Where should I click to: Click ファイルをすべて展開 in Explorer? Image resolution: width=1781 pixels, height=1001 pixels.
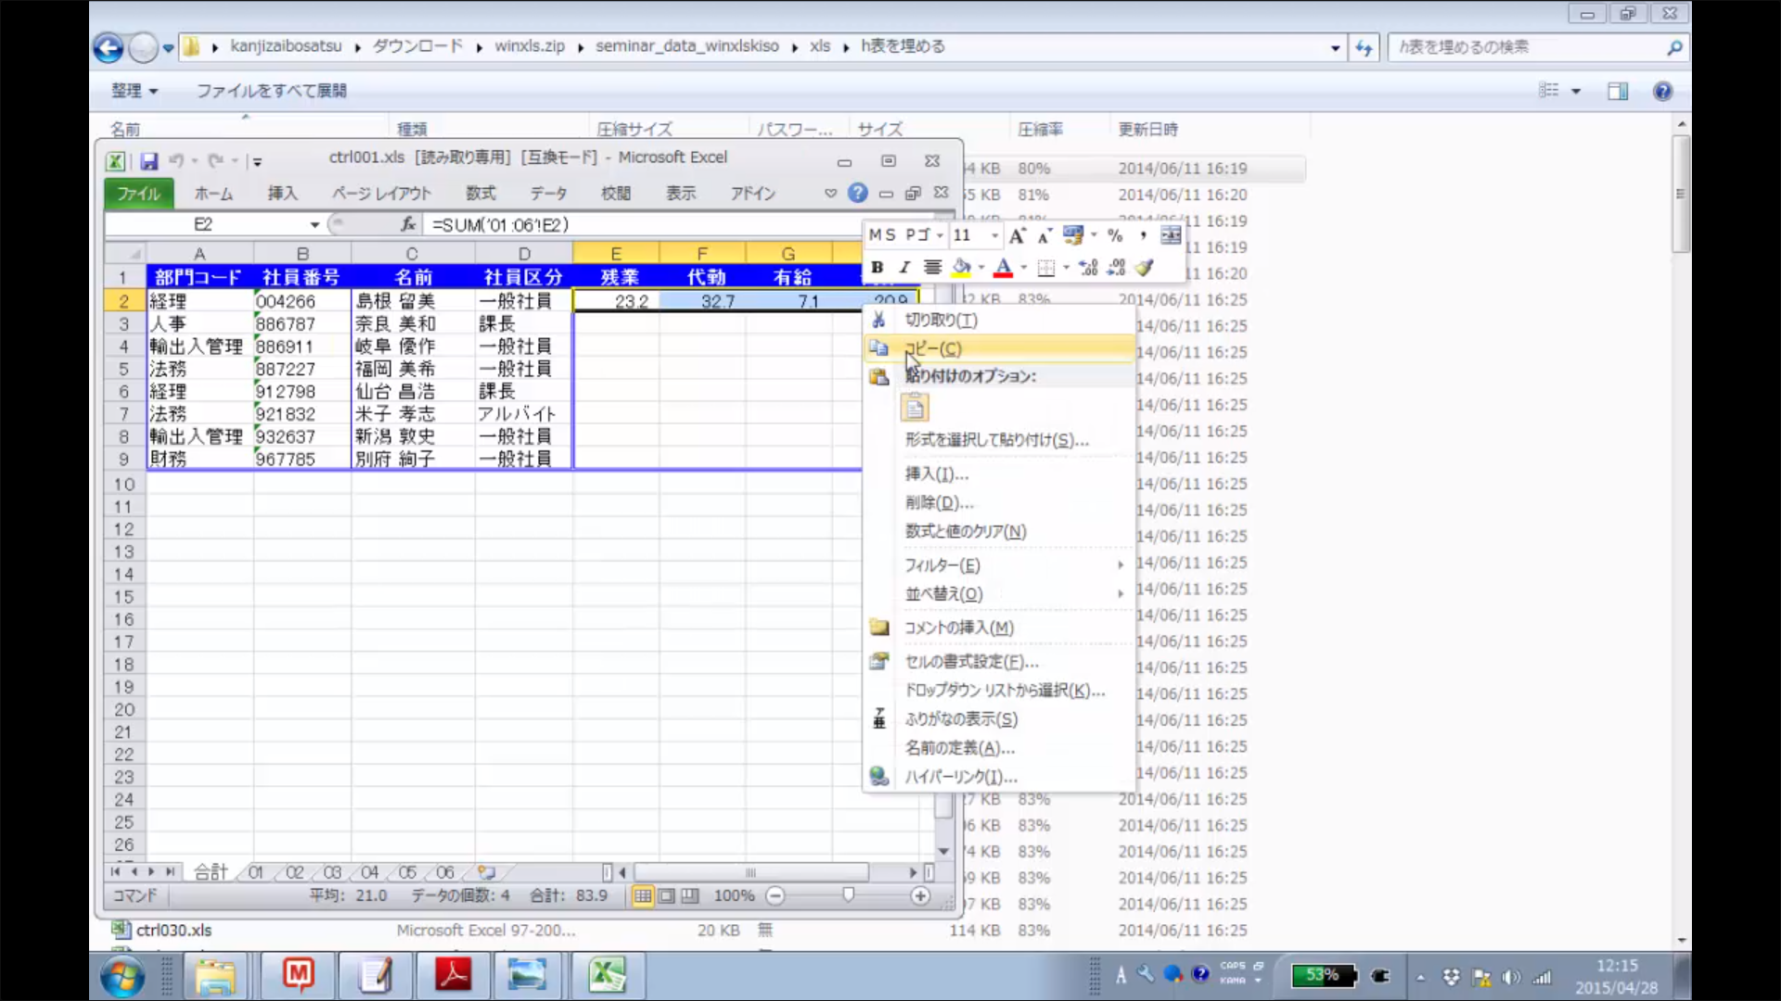pos(271,91)
